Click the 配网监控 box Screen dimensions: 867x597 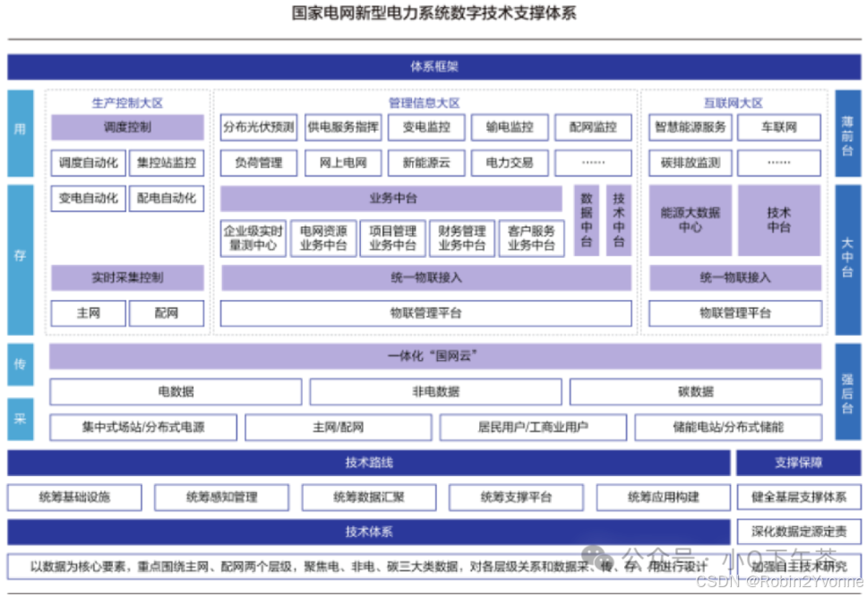coord(593,127)
